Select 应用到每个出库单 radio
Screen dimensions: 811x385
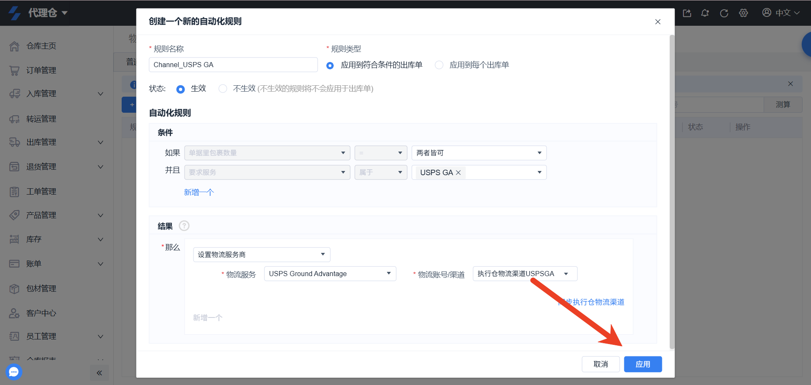(439, 65)
